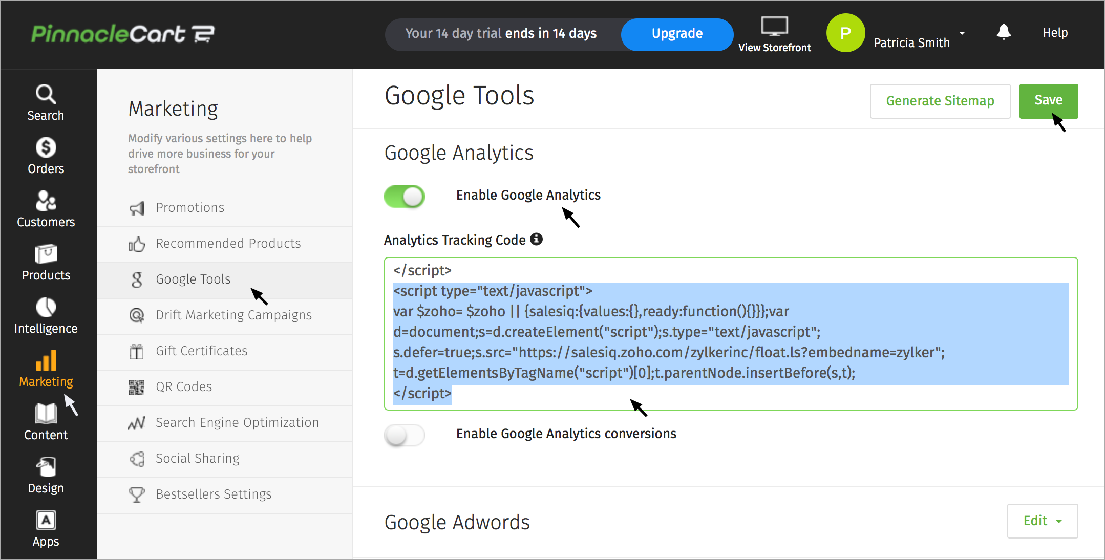
Task: Open the Google Adwords Edit dropdown
Action: [1043, 521]
